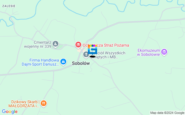This screenshot has width=185, height=115.
Task: Select the Cmentarz wojenny nr 339 text
Action: pyautogui.click(x=38, y=44)
